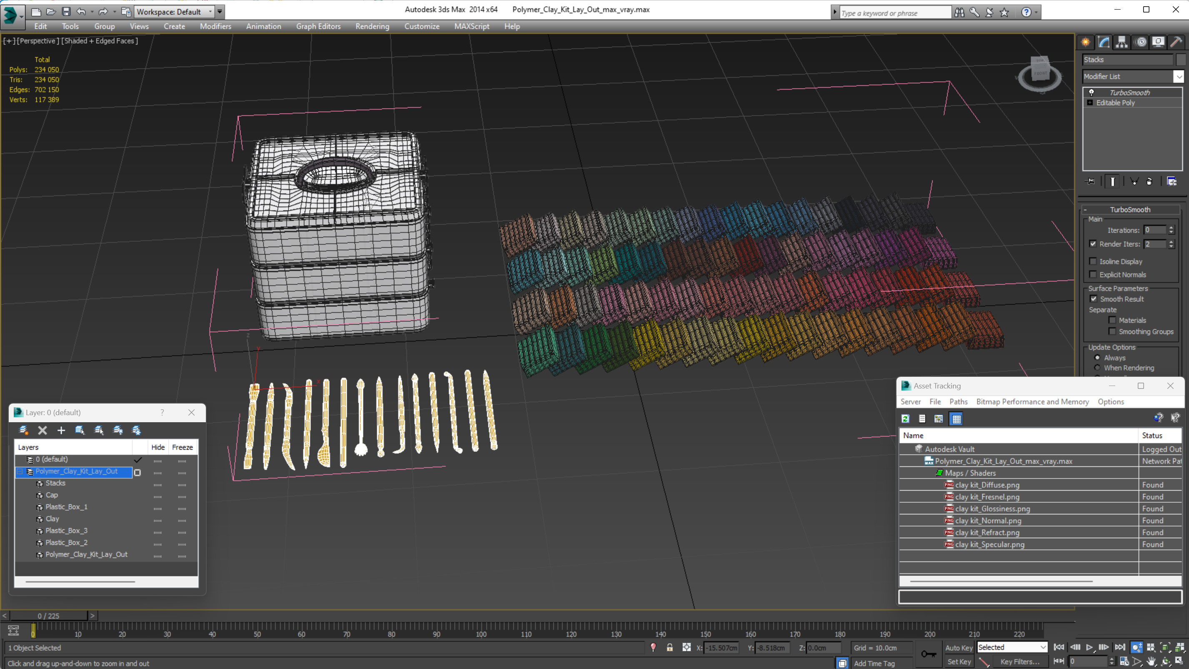
Task: Collapse Polymer_Clay_Kit_Lay_Out layer tree
Action: (20, 471)
